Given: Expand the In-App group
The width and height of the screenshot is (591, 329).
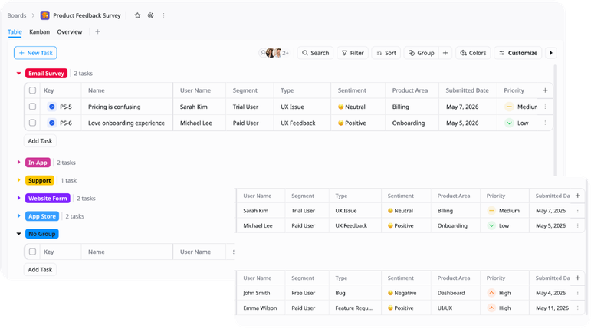Looking at the screenshot, I should click(x=18, y=163).
